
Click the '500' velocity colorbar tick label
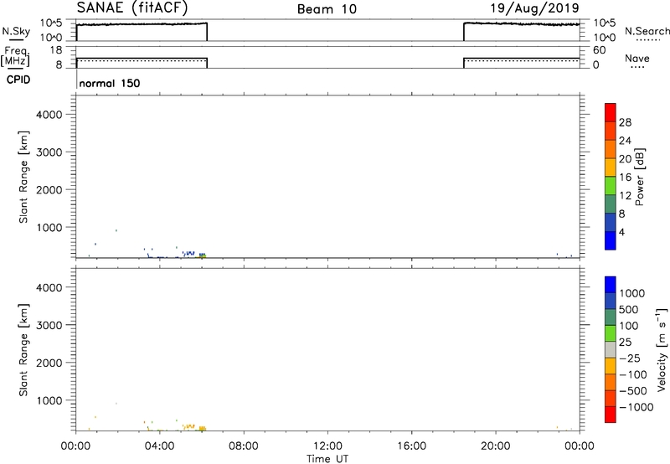point(628,310)
